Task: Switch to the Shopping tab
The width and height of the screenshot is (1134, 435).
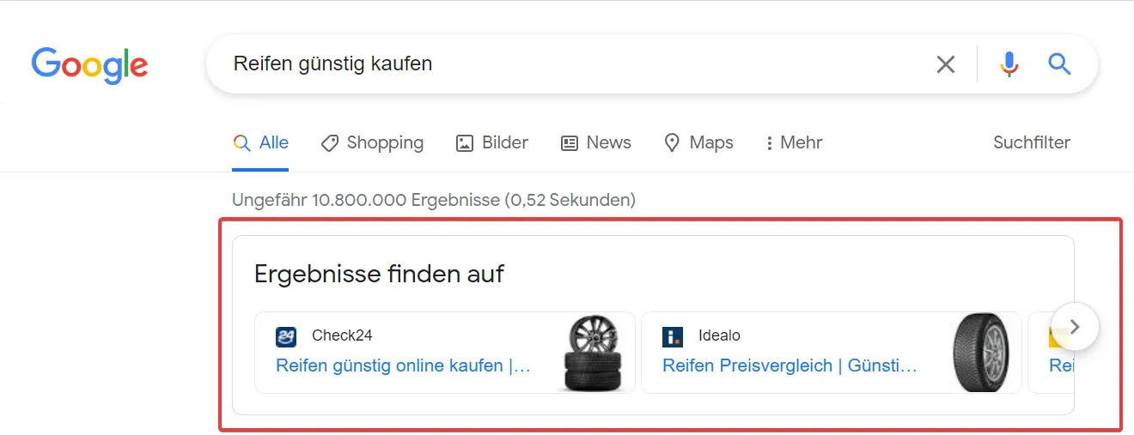Action: 372,143
